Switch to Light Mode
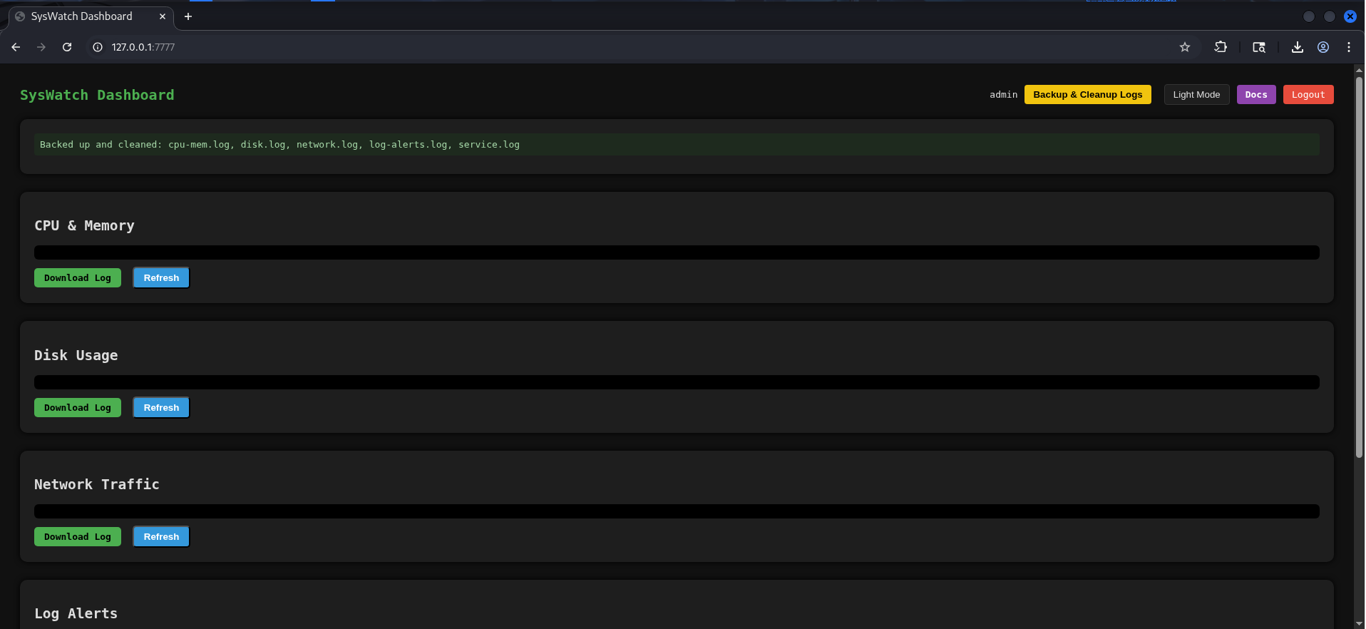Viewport: 1366px width, 629px height. (x=1196, y=95)
